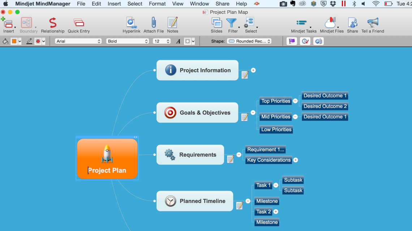Open the note on Requirements topic
This screenshot has height=231, width=412.
pos(231,159)
